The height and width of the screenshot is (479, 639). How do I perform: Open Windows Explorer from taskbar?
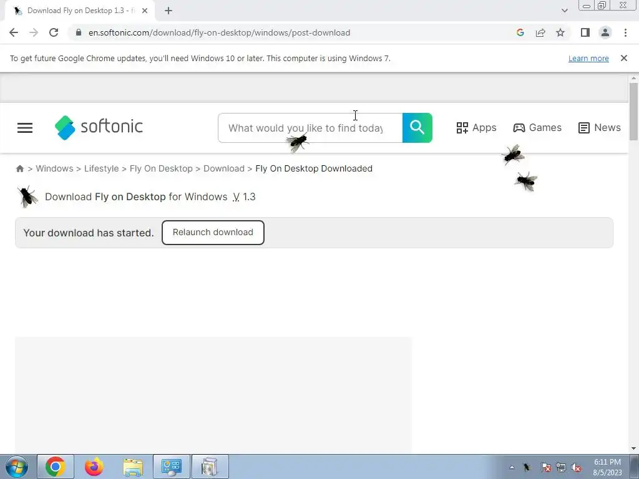(133, 467)
